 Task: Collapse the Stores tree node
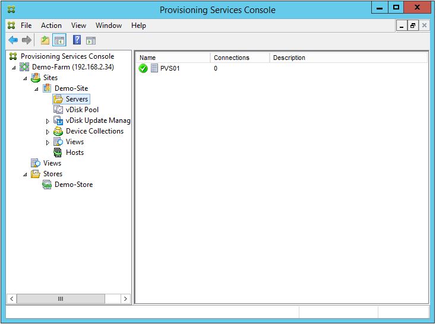pos(25,174)
